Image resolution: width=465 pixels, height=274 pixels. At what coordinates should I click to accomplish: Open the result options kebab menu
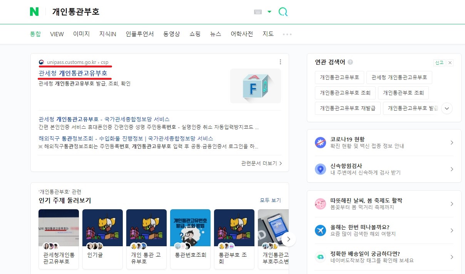pos(280,62)
